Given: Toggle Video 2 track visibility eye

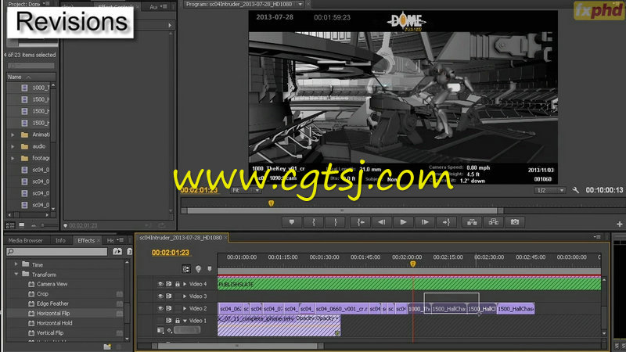Looking at the screenshot, I should (160, 308).
